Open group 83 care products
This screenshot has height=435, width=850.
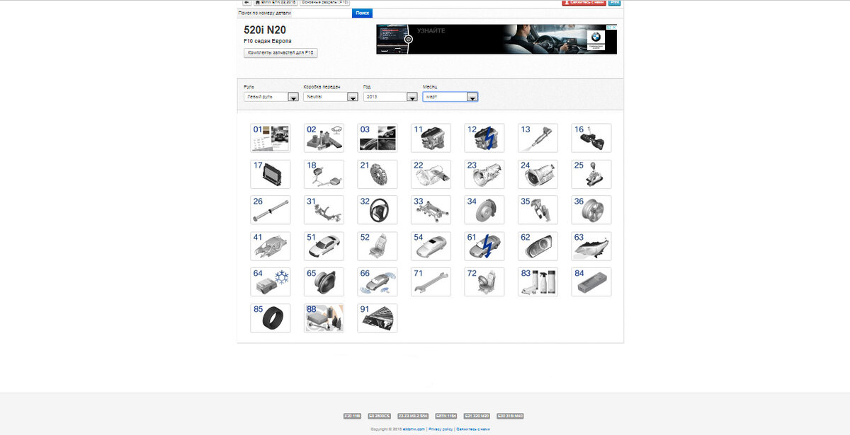click(x=538, y=282)
